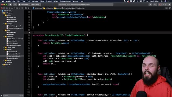Open Constants.swift file

click(x=13, y=22)
